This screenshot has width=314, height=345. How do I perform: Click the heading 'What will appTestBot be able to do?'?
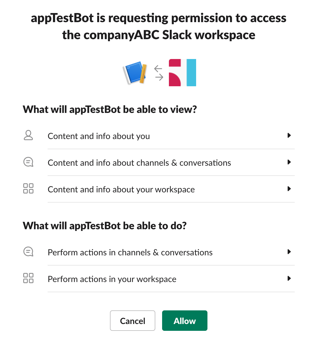coord(105,226)
